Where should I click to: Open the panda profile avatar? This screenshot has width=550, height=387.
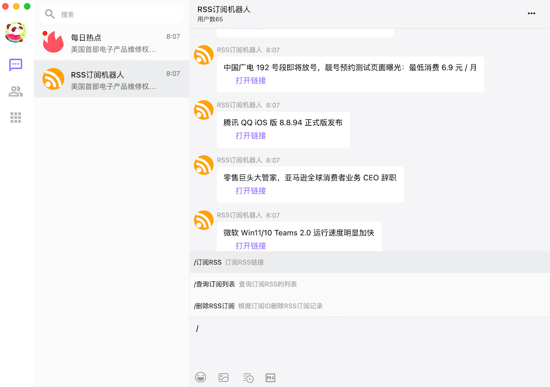(x=16, y=32)
